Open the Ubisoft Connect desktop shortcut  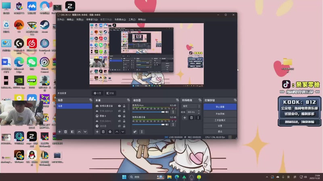pos(45,64)
